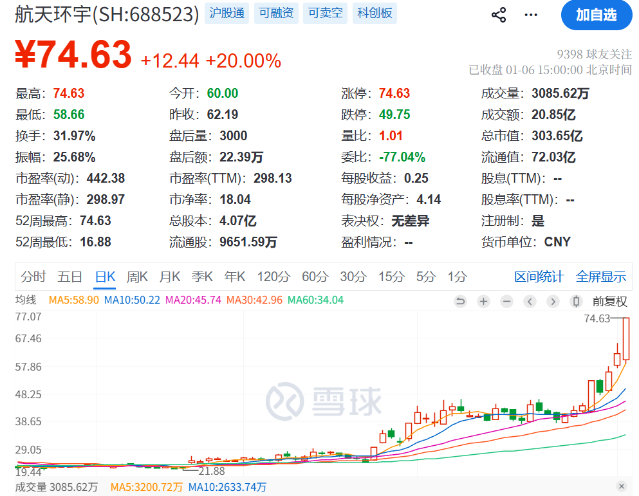Reset the chart view with undo icon
Screen dimensions: 639x496
coord(460,301)
